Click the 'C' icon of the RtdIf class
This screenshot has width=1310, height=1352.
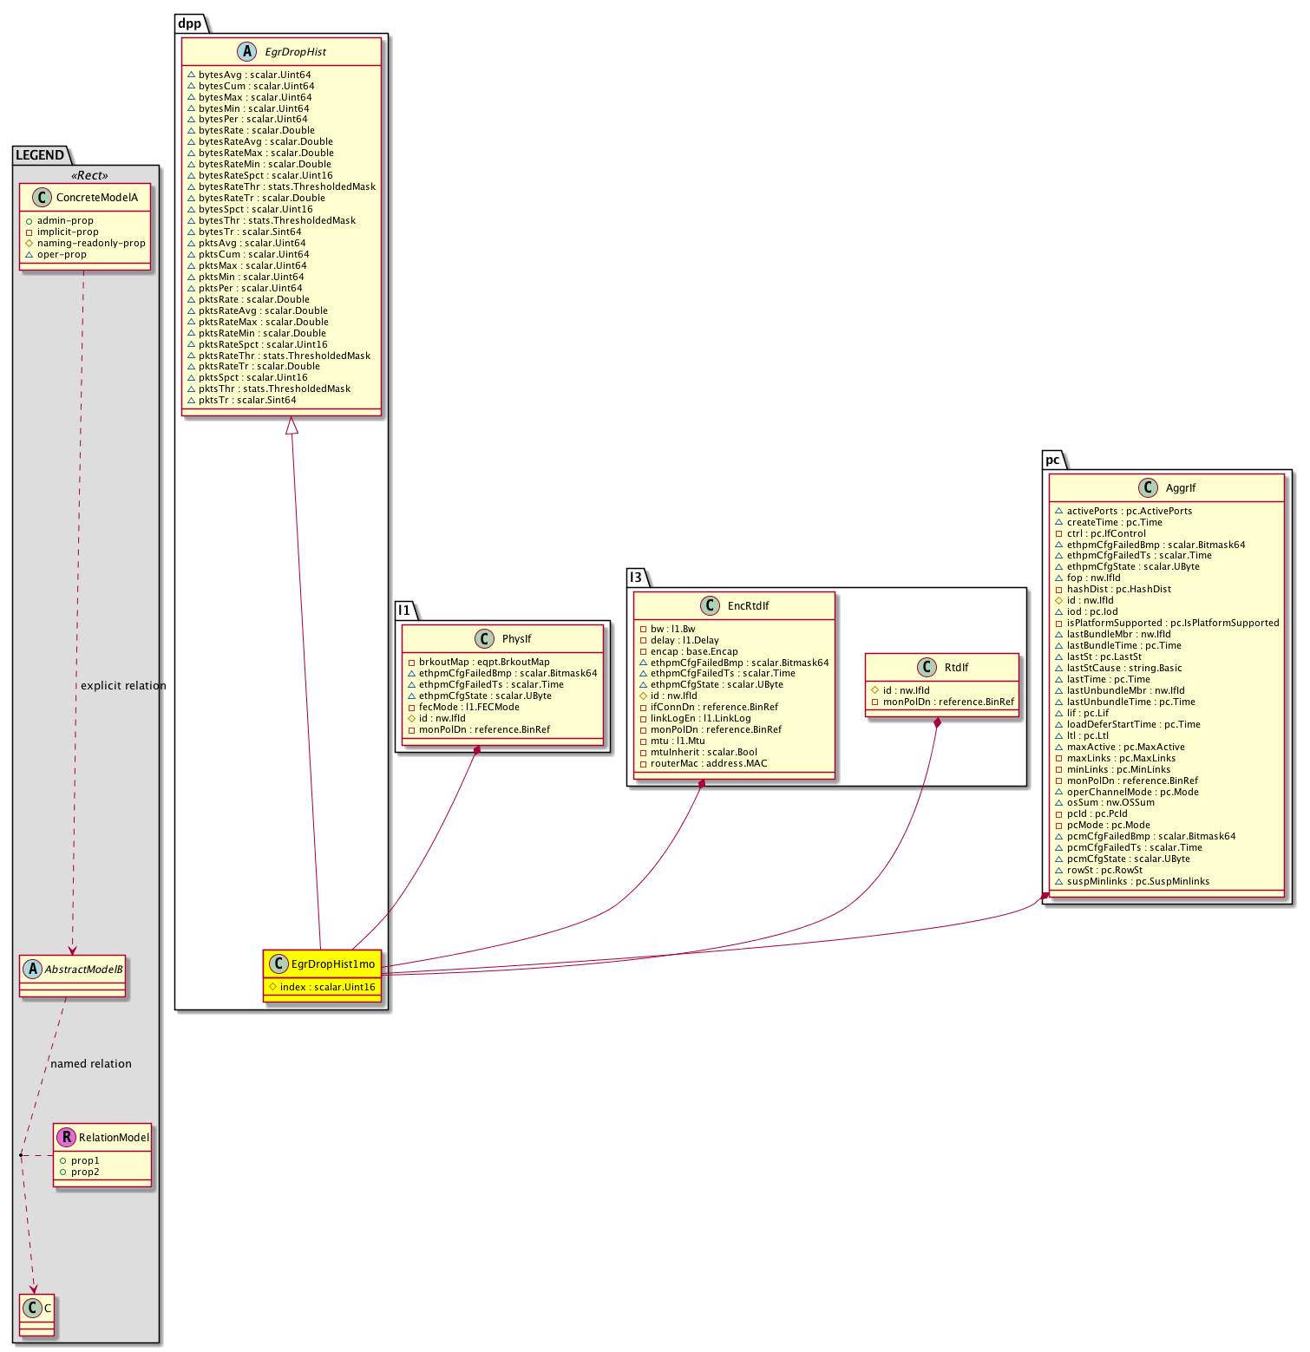point(927,668)
